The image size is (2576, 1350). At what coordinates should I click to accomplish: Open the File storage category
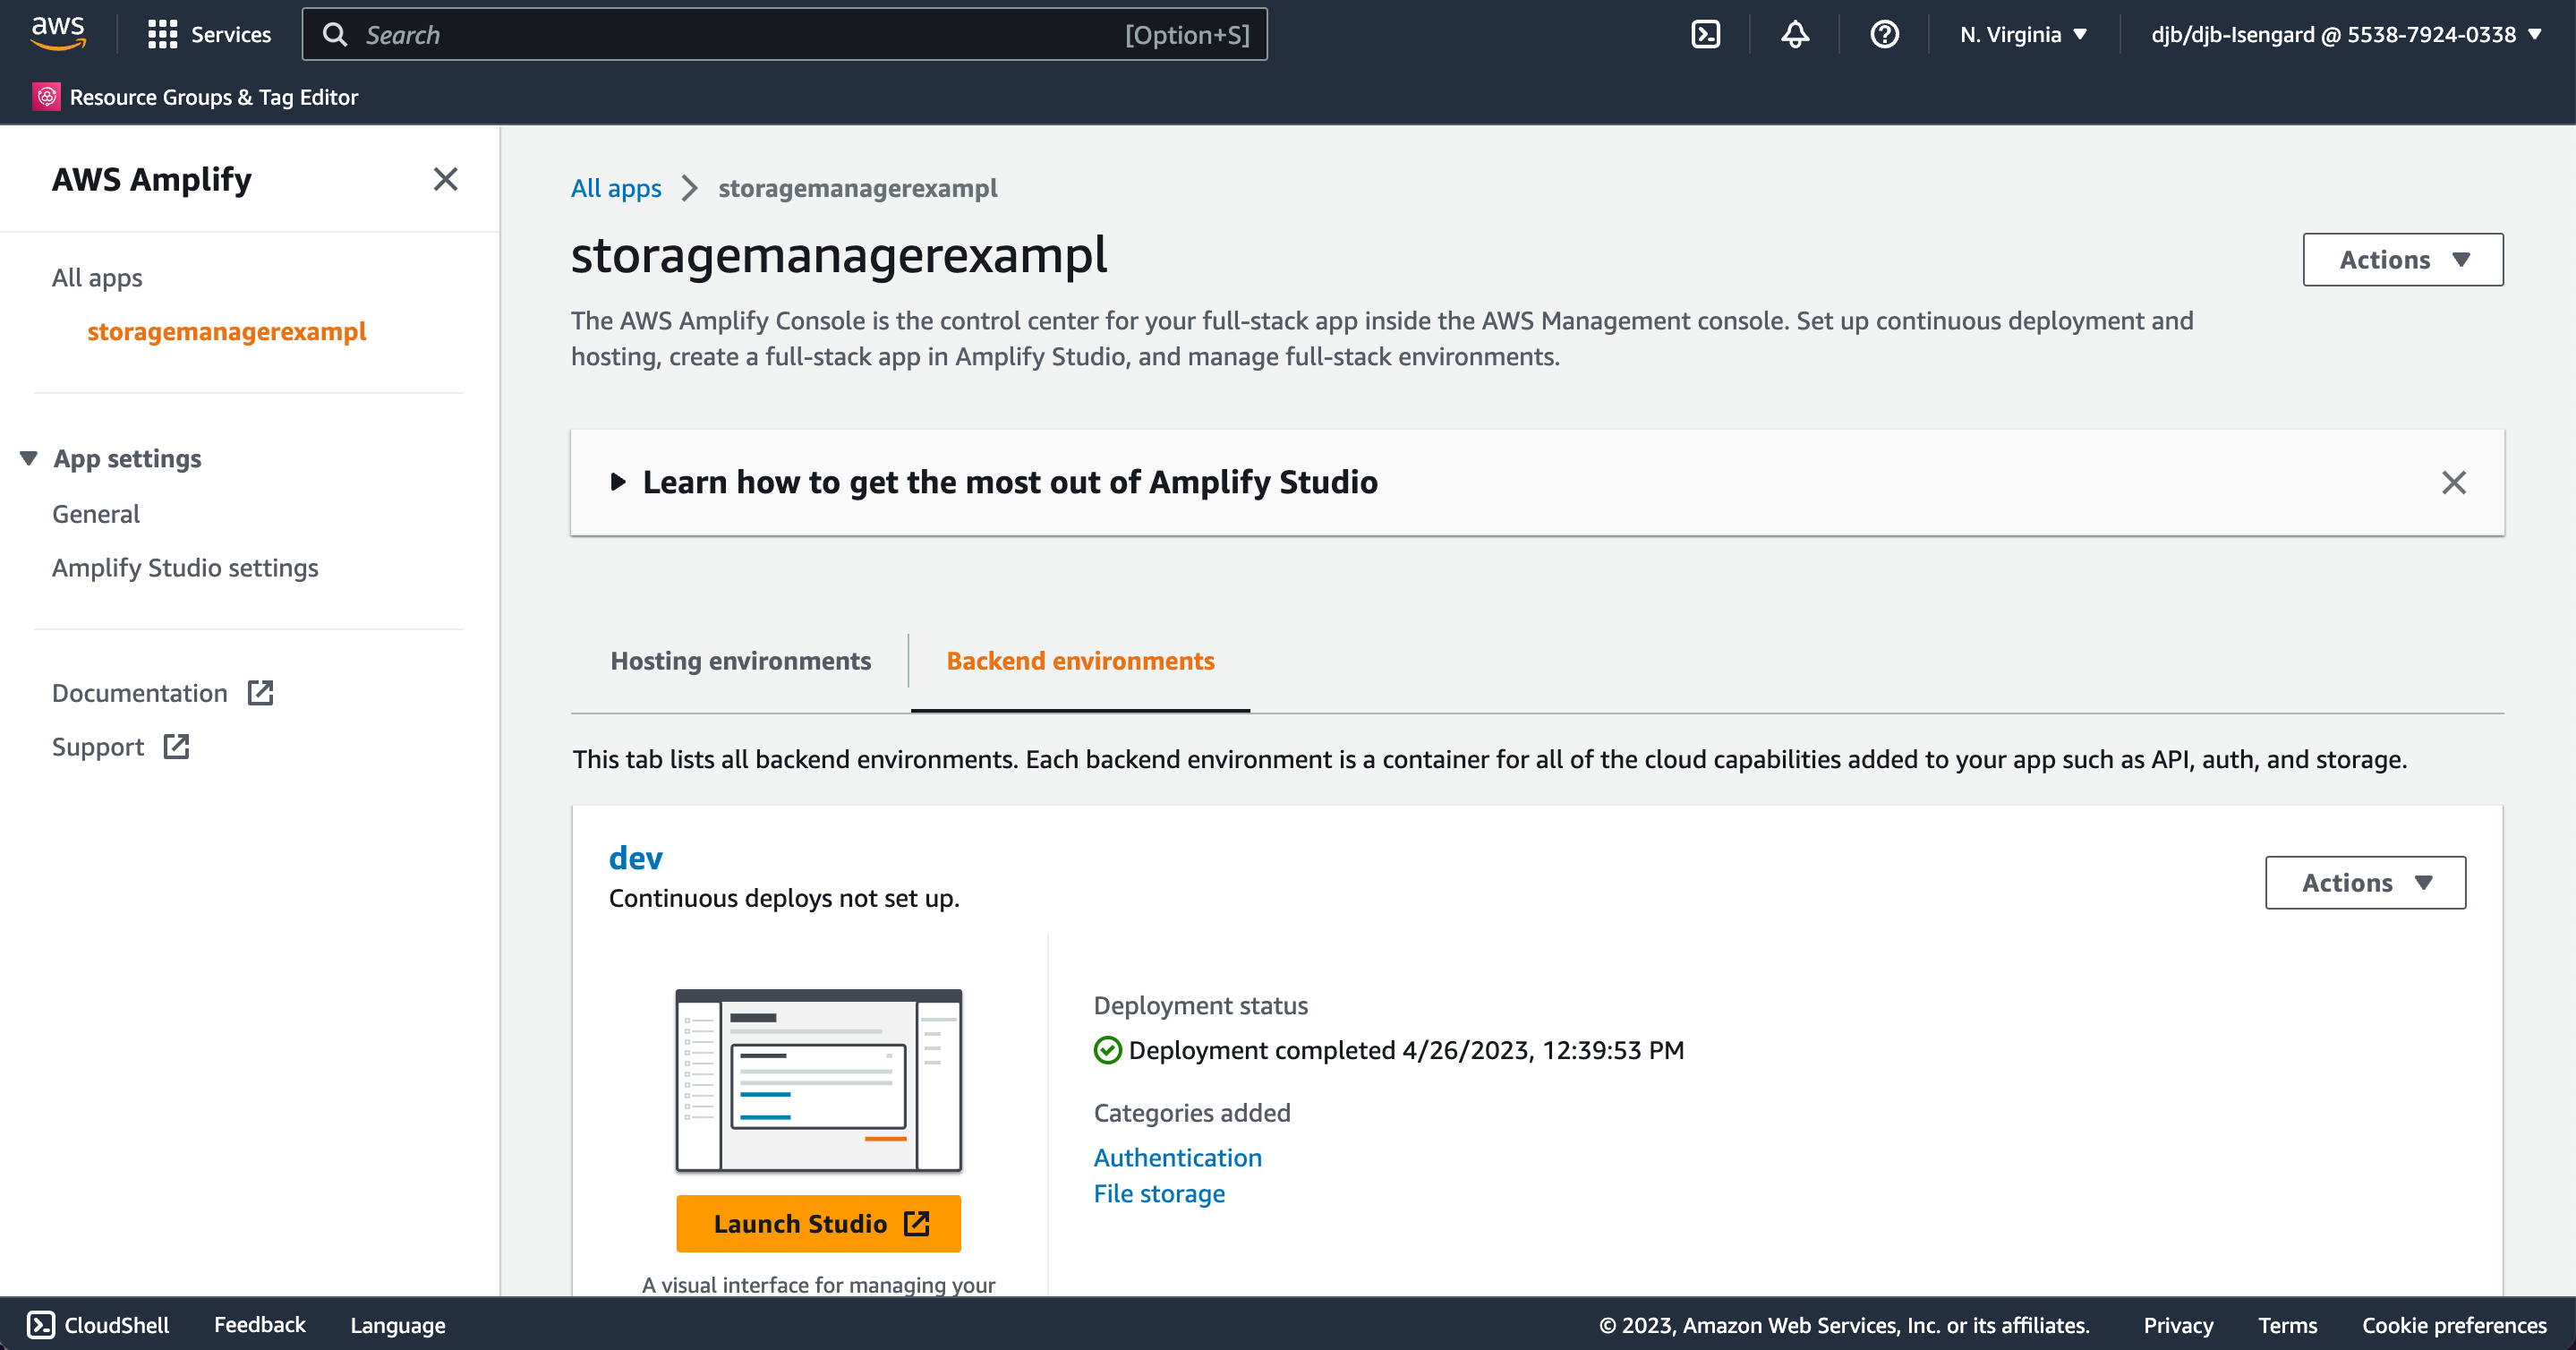(x=1159, y=1192)
